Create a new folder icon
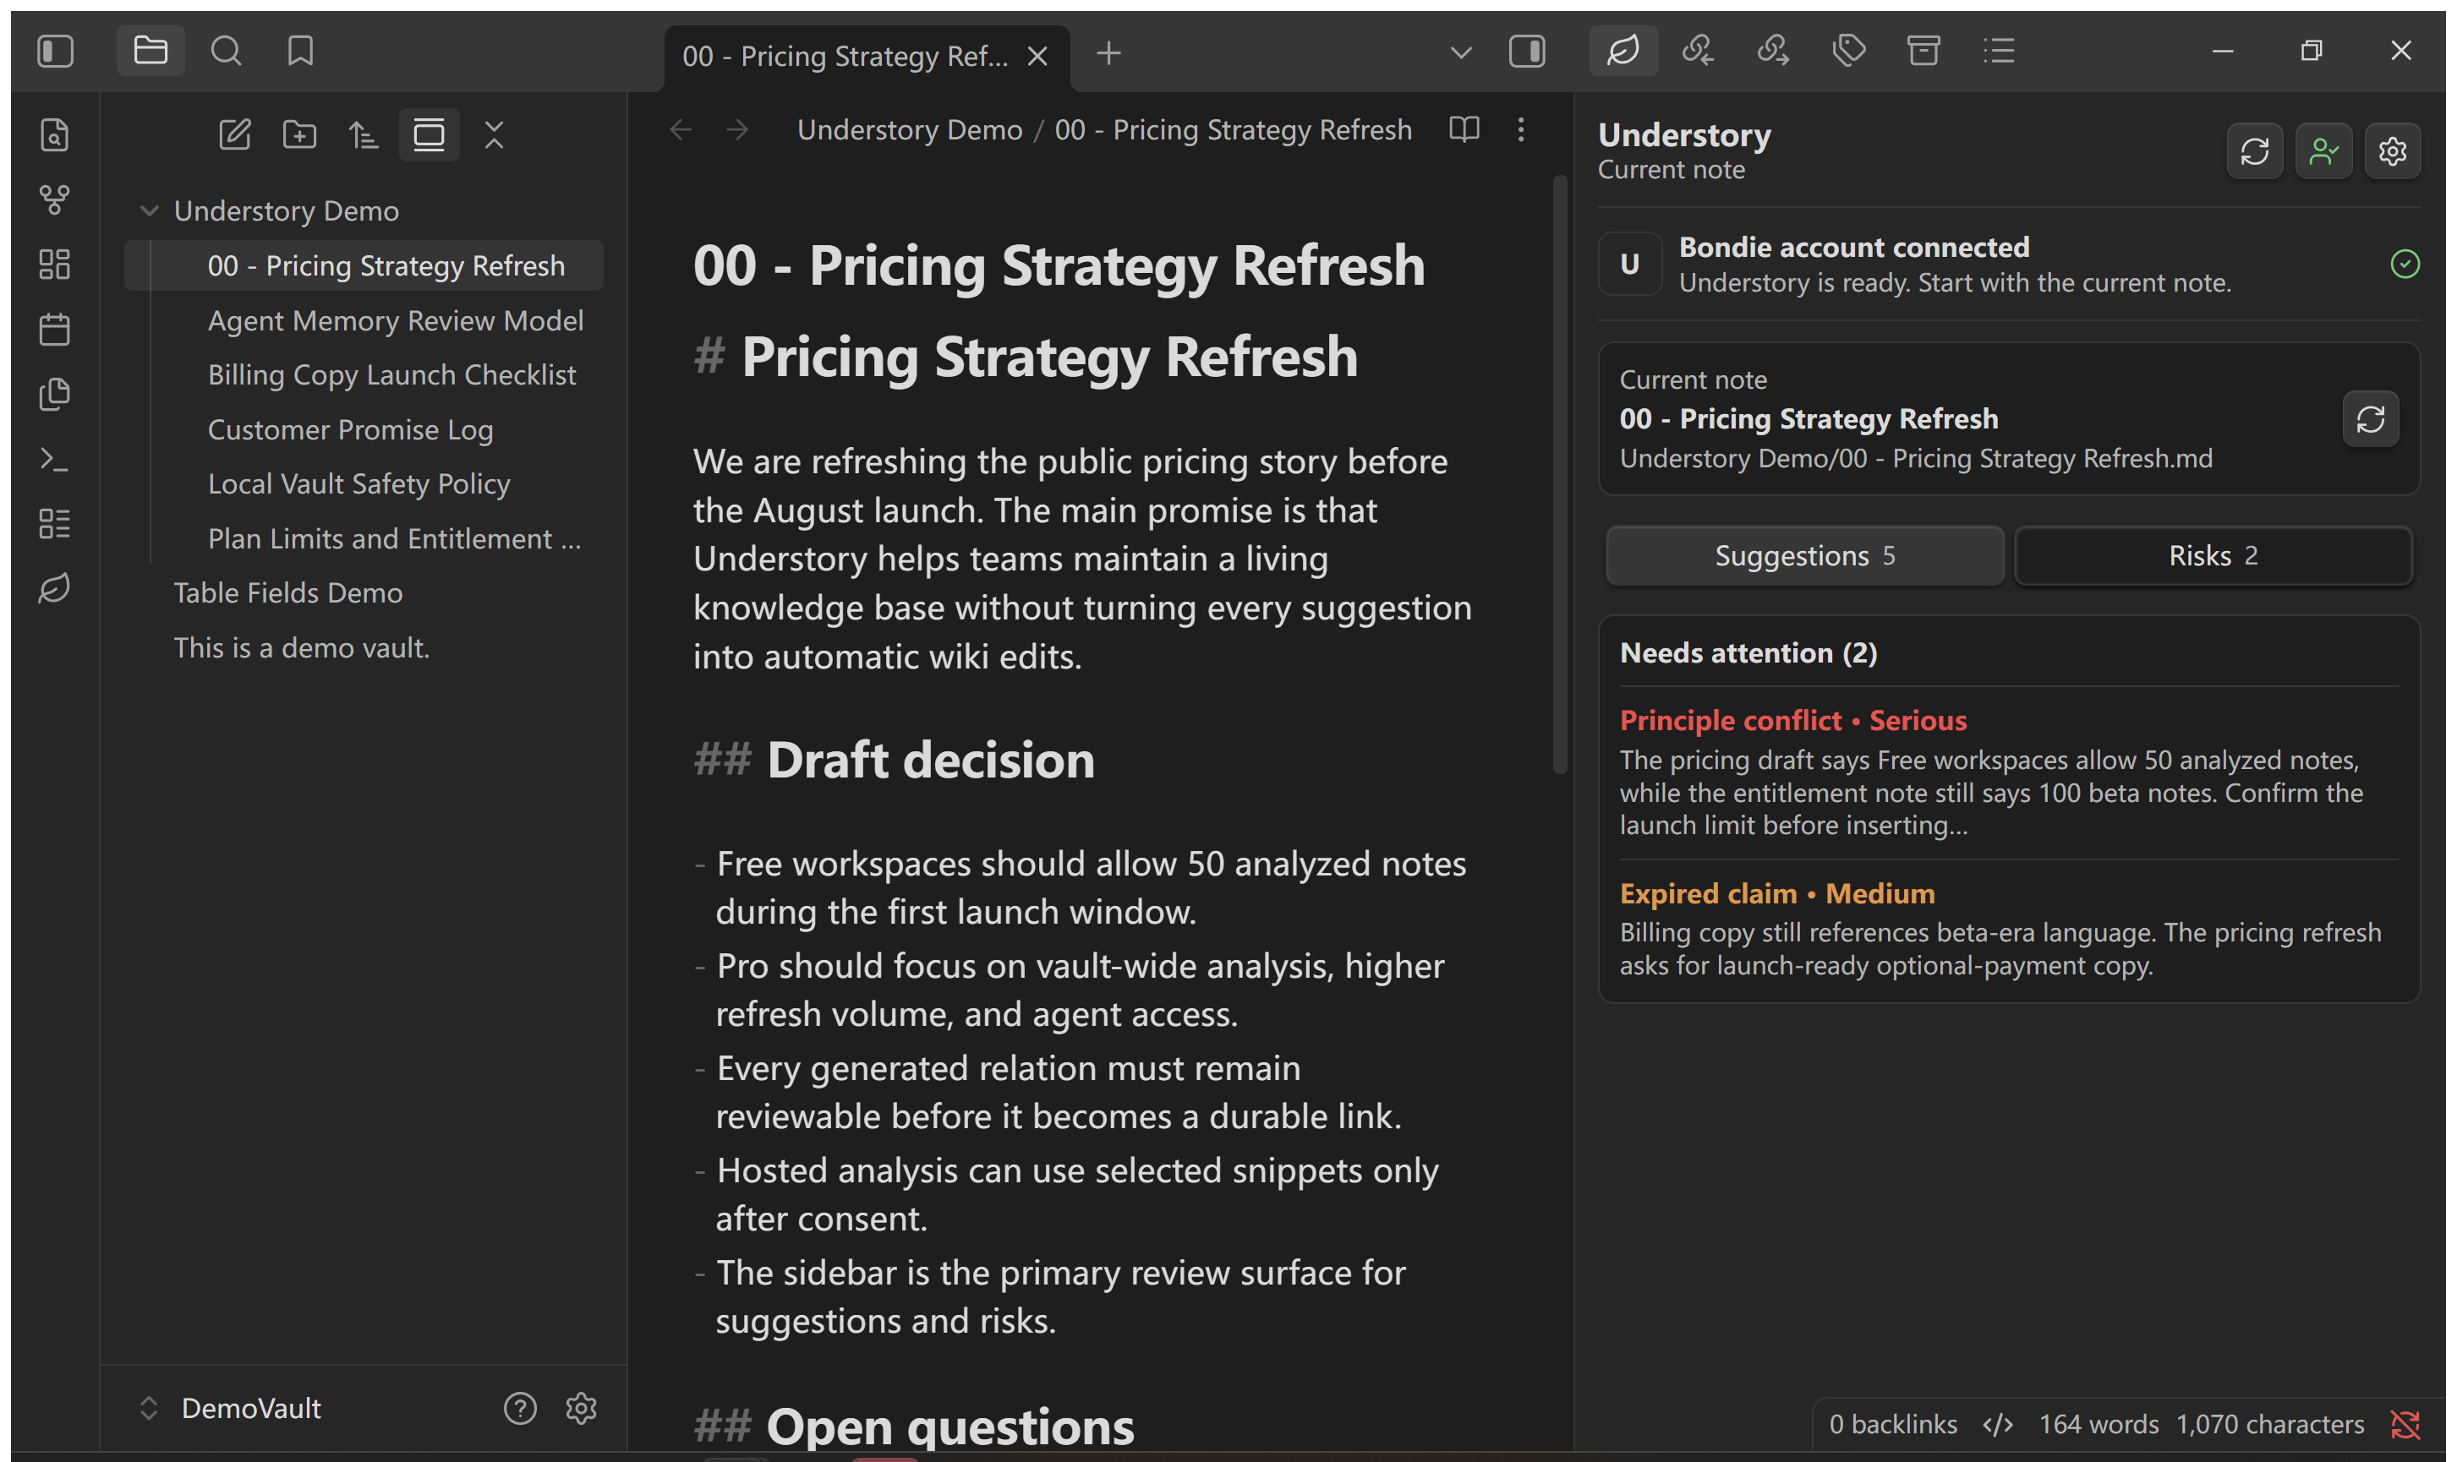 (x=299, y=135)
